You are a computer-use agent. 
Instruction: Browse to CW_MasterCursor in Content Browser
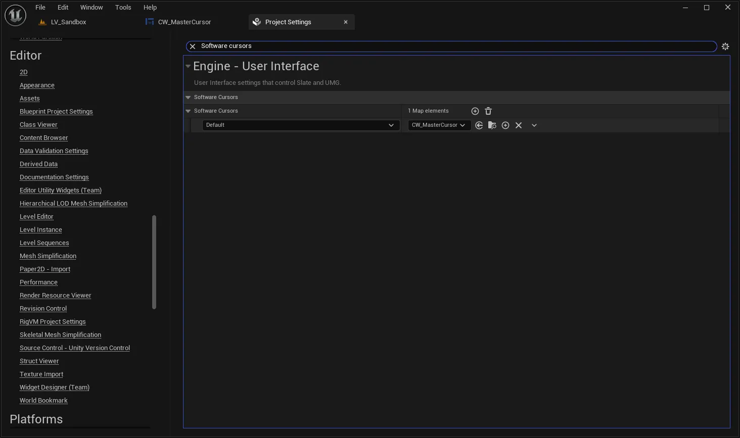492,125
